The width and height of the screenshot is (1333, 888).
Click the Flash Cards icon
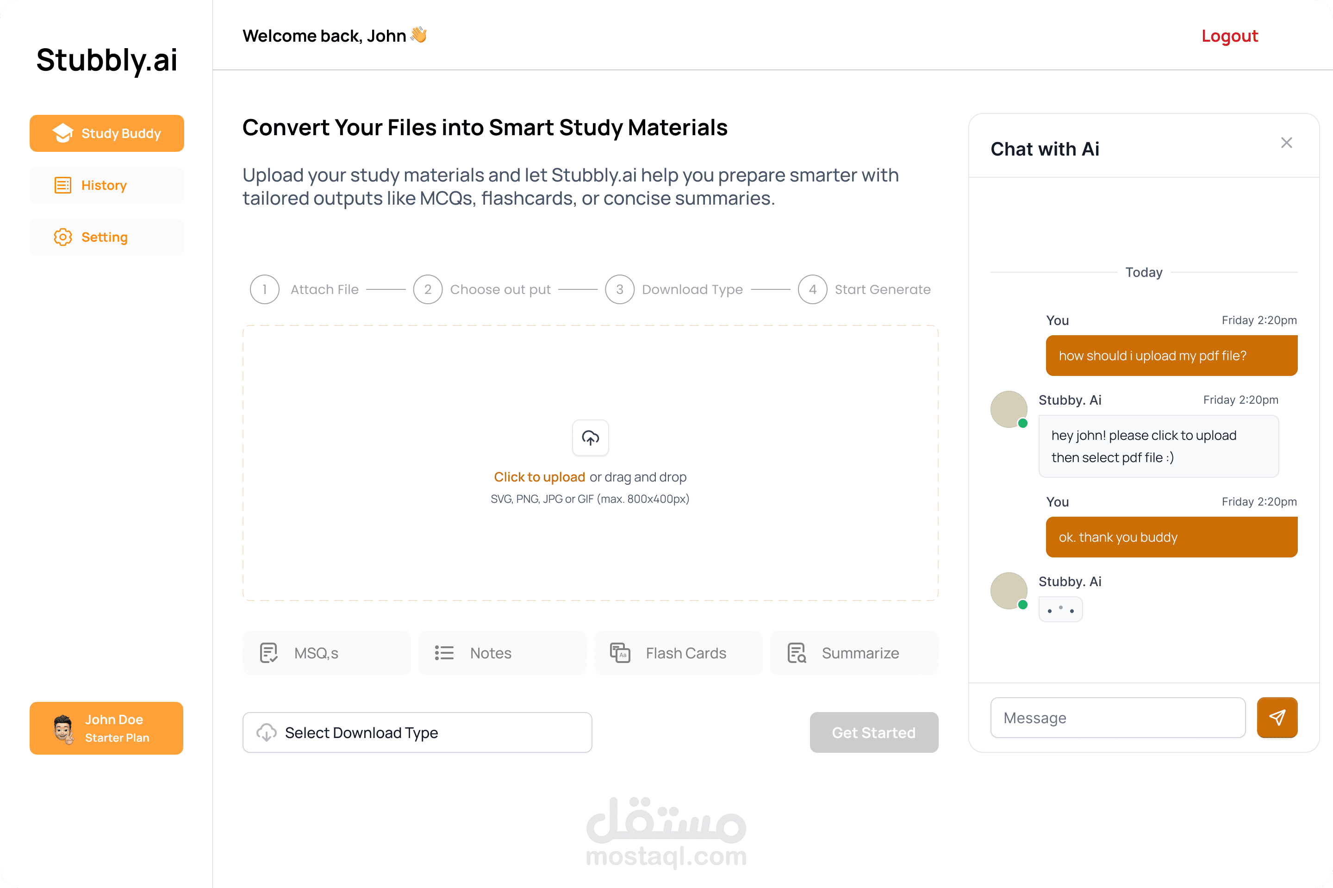click(x=620, y=653)
